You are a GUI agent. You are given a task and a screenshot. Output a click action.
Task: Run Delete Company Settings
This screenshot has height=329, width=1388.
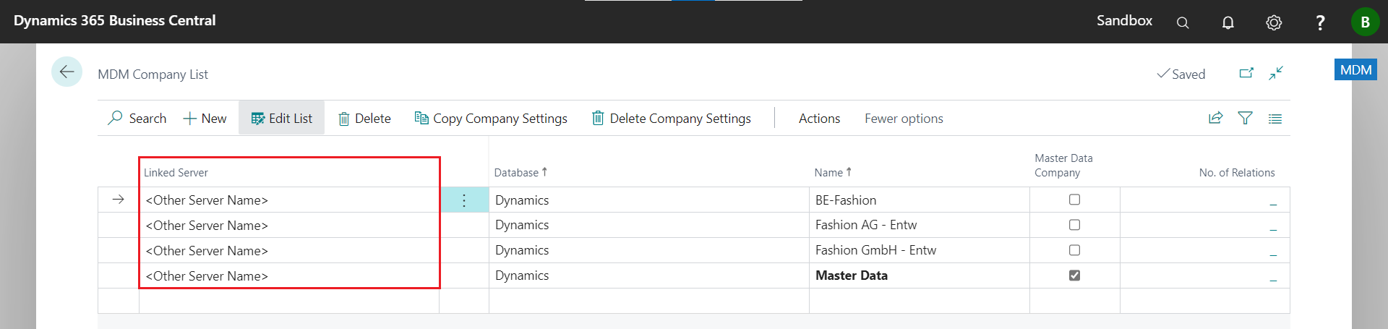[672, 119]
